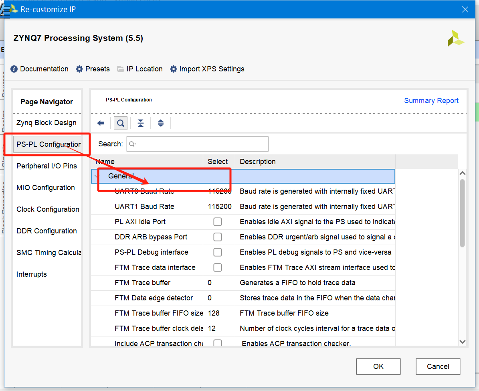Click the back arrow toolbar icon
Image resolution: width=479 pixels, height=391 pixels.
coord(101,123)
